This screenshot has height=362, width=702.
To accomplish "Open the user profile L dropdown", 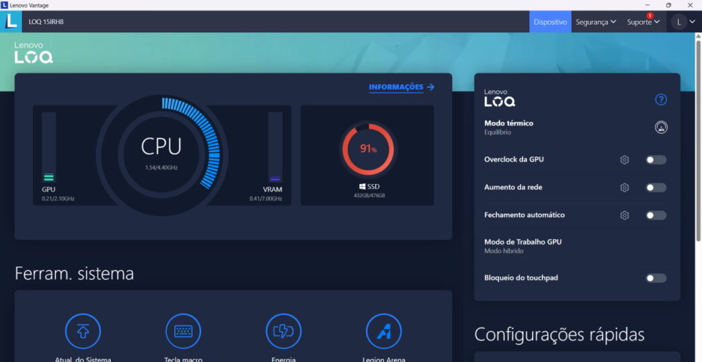I will click(685, 22).
